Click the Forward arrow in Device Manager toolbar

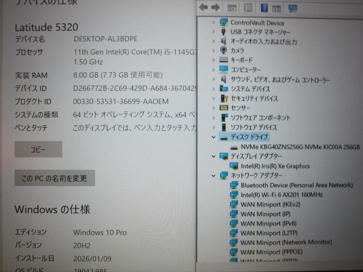pos(215,8)
